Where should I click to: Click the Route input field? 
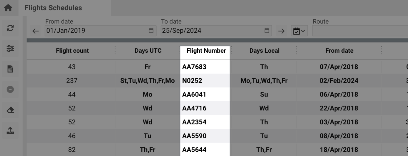point(360,31)
